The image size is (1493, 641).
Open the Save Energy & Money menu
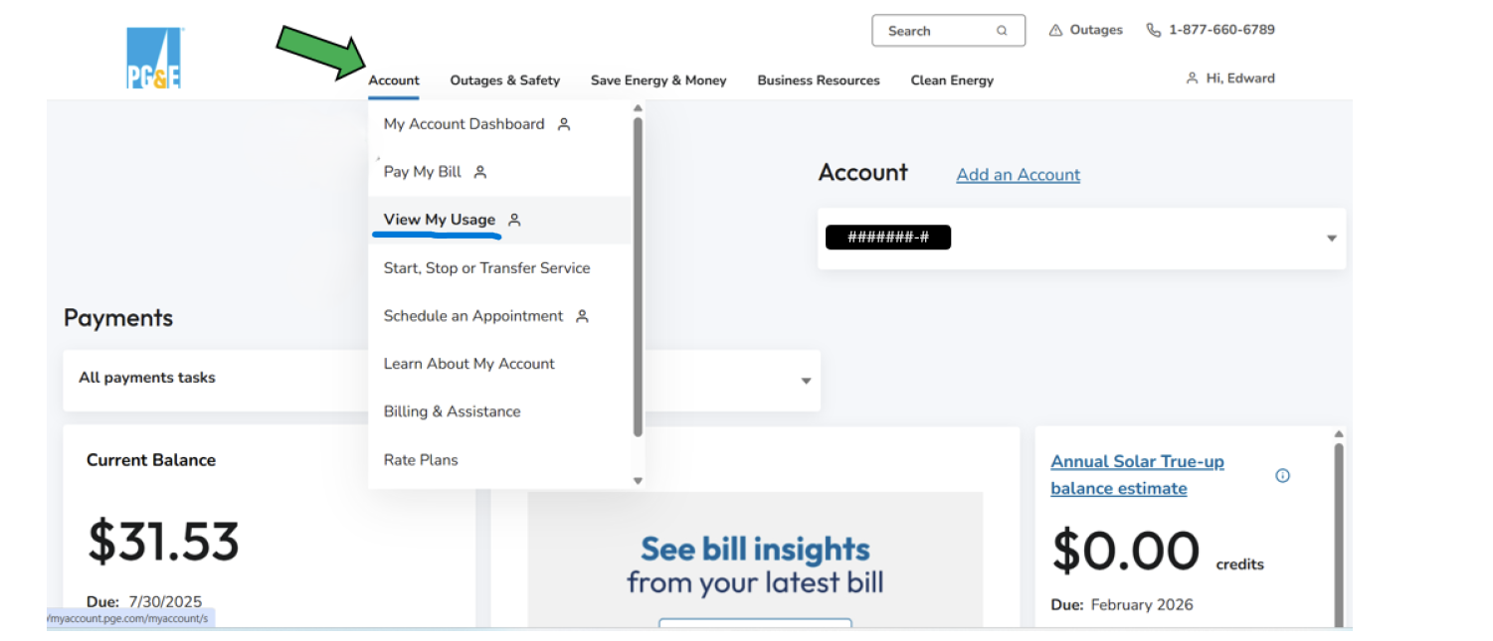(658, 80)
